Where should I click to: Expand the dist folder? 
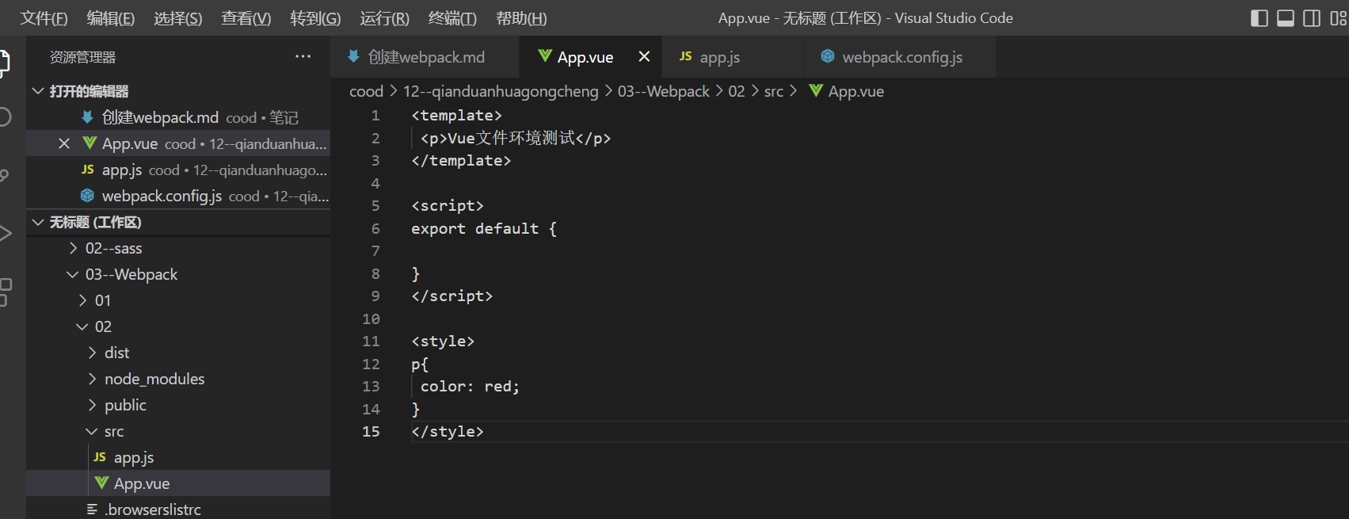point(93,353)
